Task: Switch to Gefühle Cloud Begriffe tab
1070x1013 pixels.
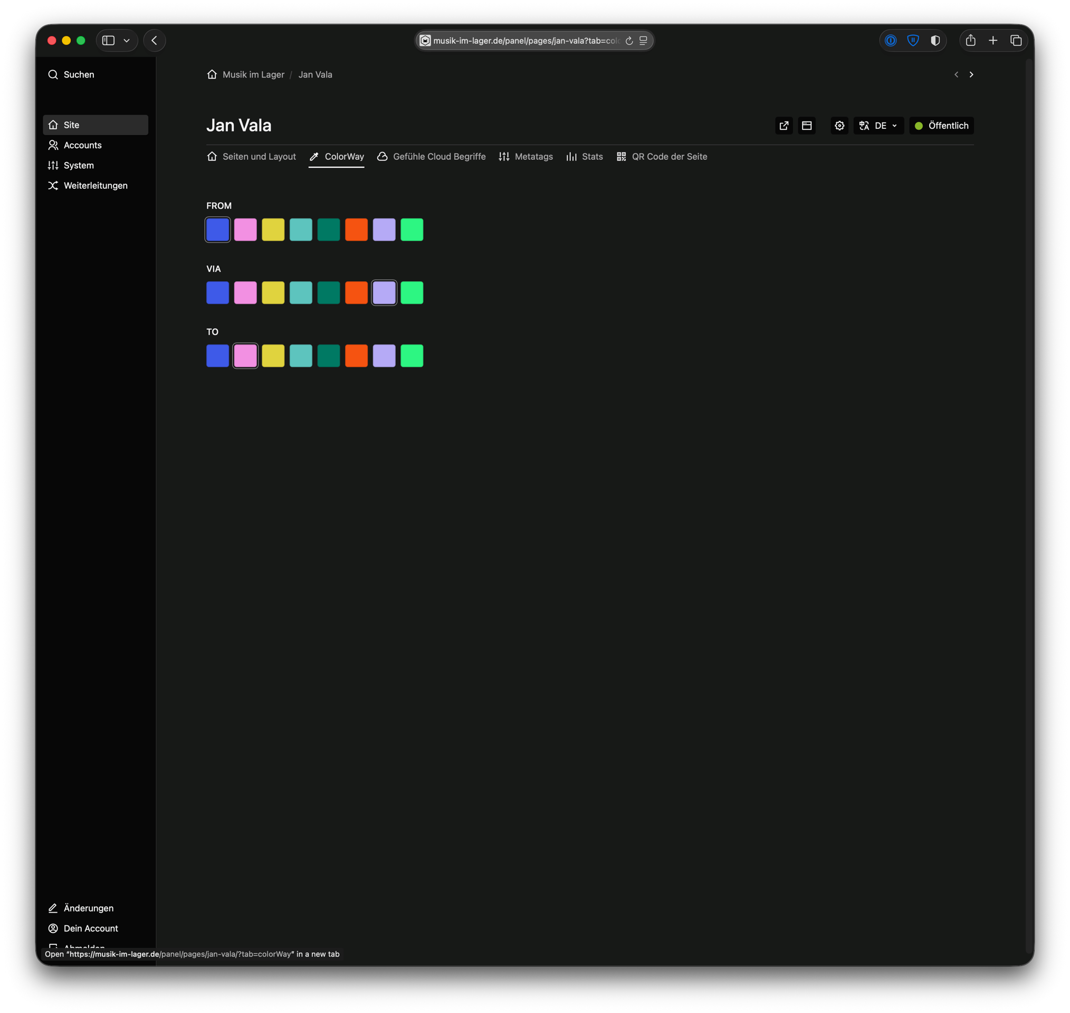Action: (x=431, y=157)
